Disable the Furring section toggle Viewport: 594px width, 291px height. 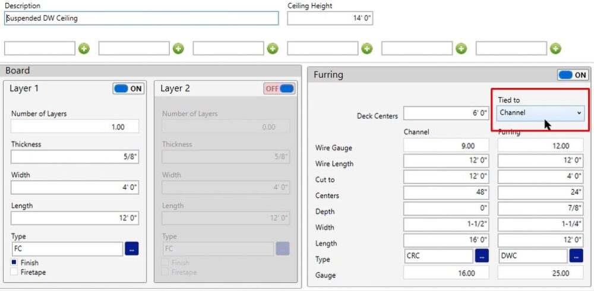coord(572,75)
